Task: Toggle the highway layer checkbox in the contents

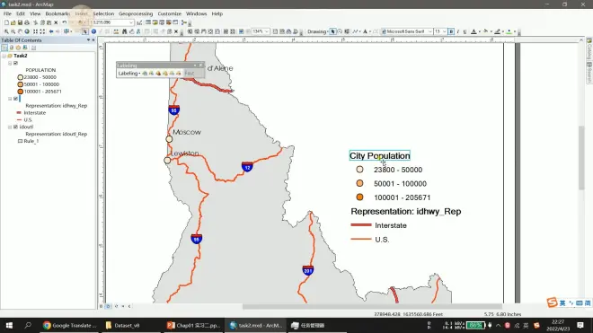Action: click(15, 99)
